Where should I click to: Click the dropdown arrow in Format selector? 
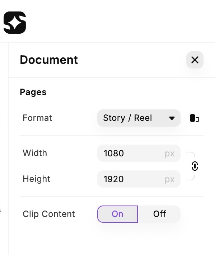[x=172, y=118]
